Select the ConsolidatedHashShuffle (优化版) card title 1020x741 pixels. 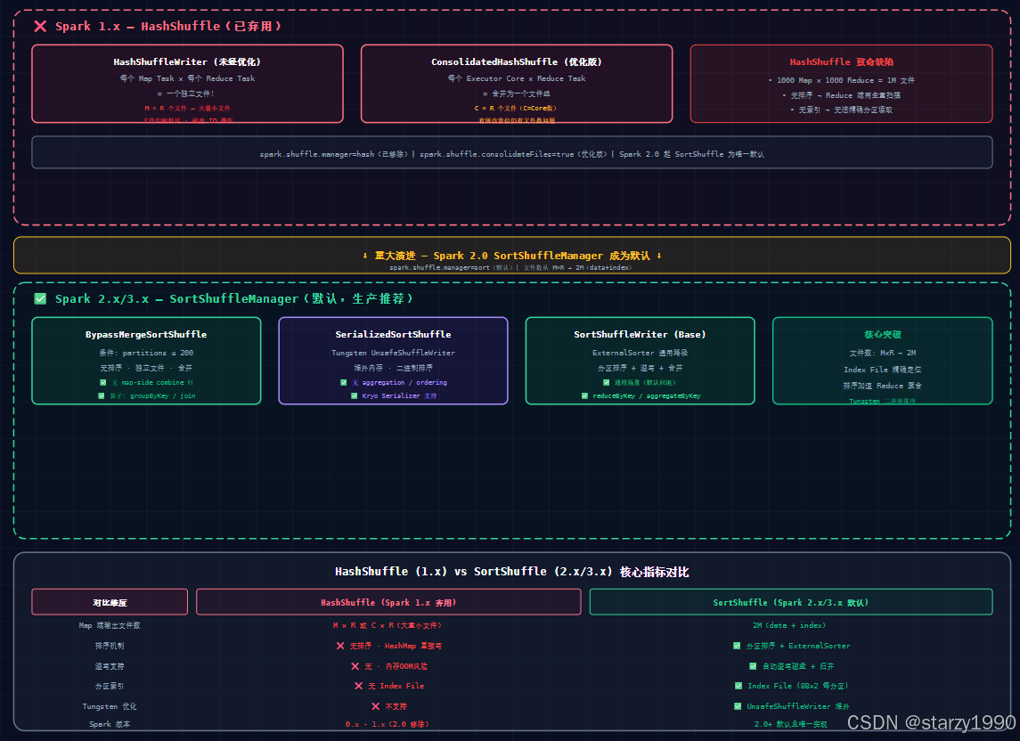517,61
